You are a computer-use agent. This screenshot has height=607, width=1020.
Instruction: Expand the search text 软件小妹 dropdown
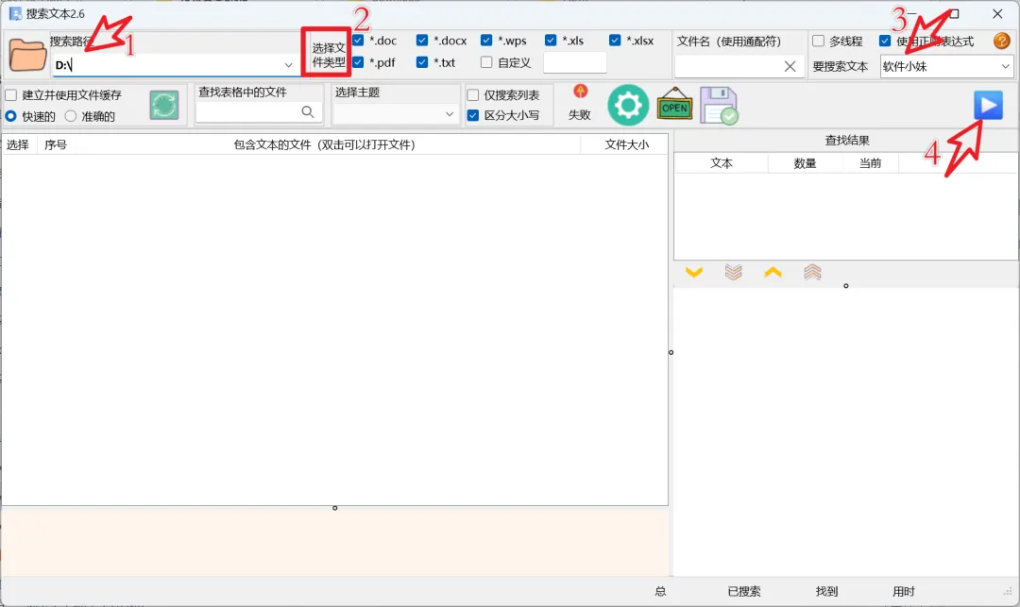[1005, 66]
